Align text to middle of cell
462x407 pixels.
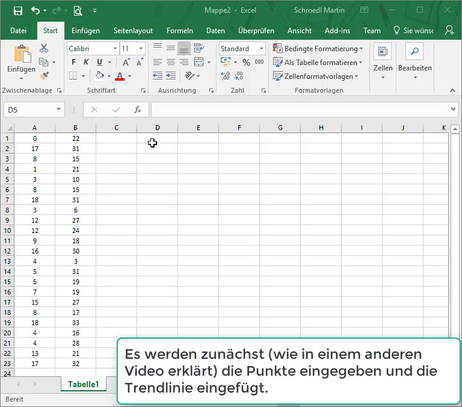pyautogui.click(x=171, y=48)
